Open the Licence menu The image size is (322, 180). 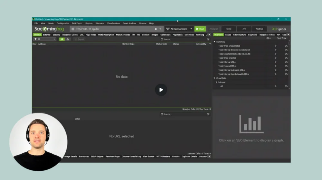coord(143,23)
